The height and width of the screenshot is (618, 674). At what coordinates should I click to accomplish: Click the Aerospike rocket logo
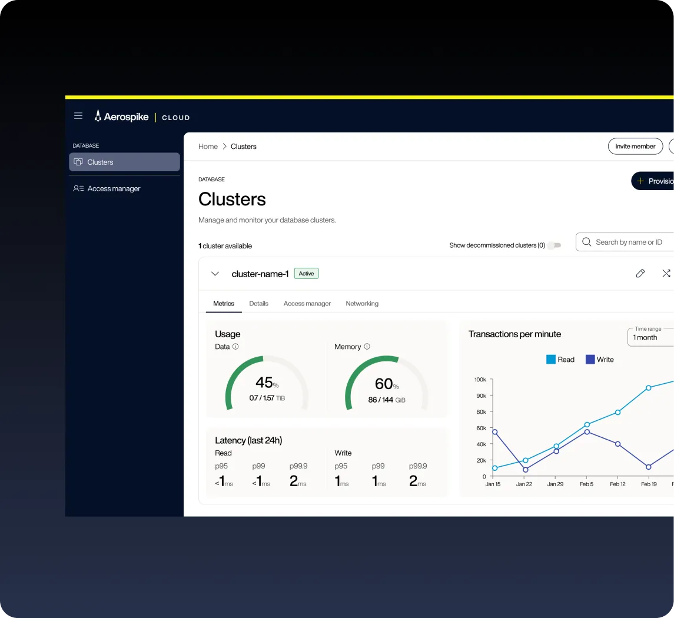click(x=98, y=116)
